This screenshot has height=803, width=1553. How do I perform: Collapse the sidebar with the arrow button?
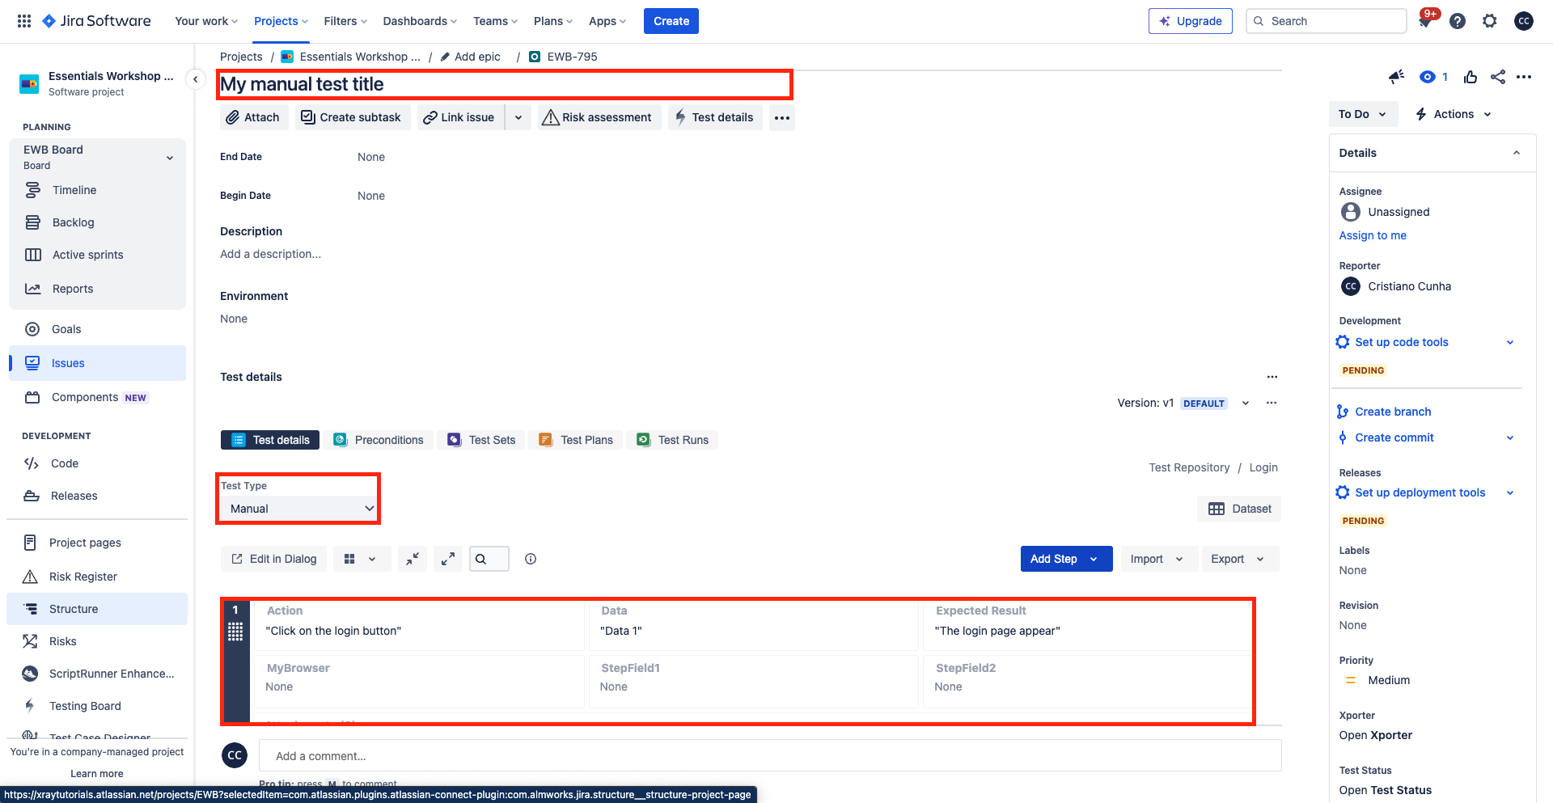pos(195,79)
